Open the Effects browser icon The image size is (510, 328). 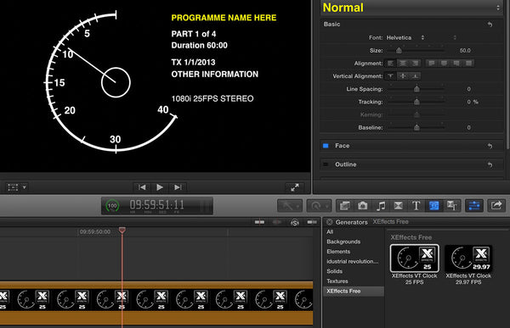(345, 206)
